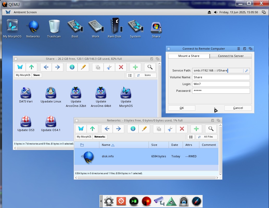Open the Trashcan desktop icon
269x208 pixels.
(x=54, y=28)
